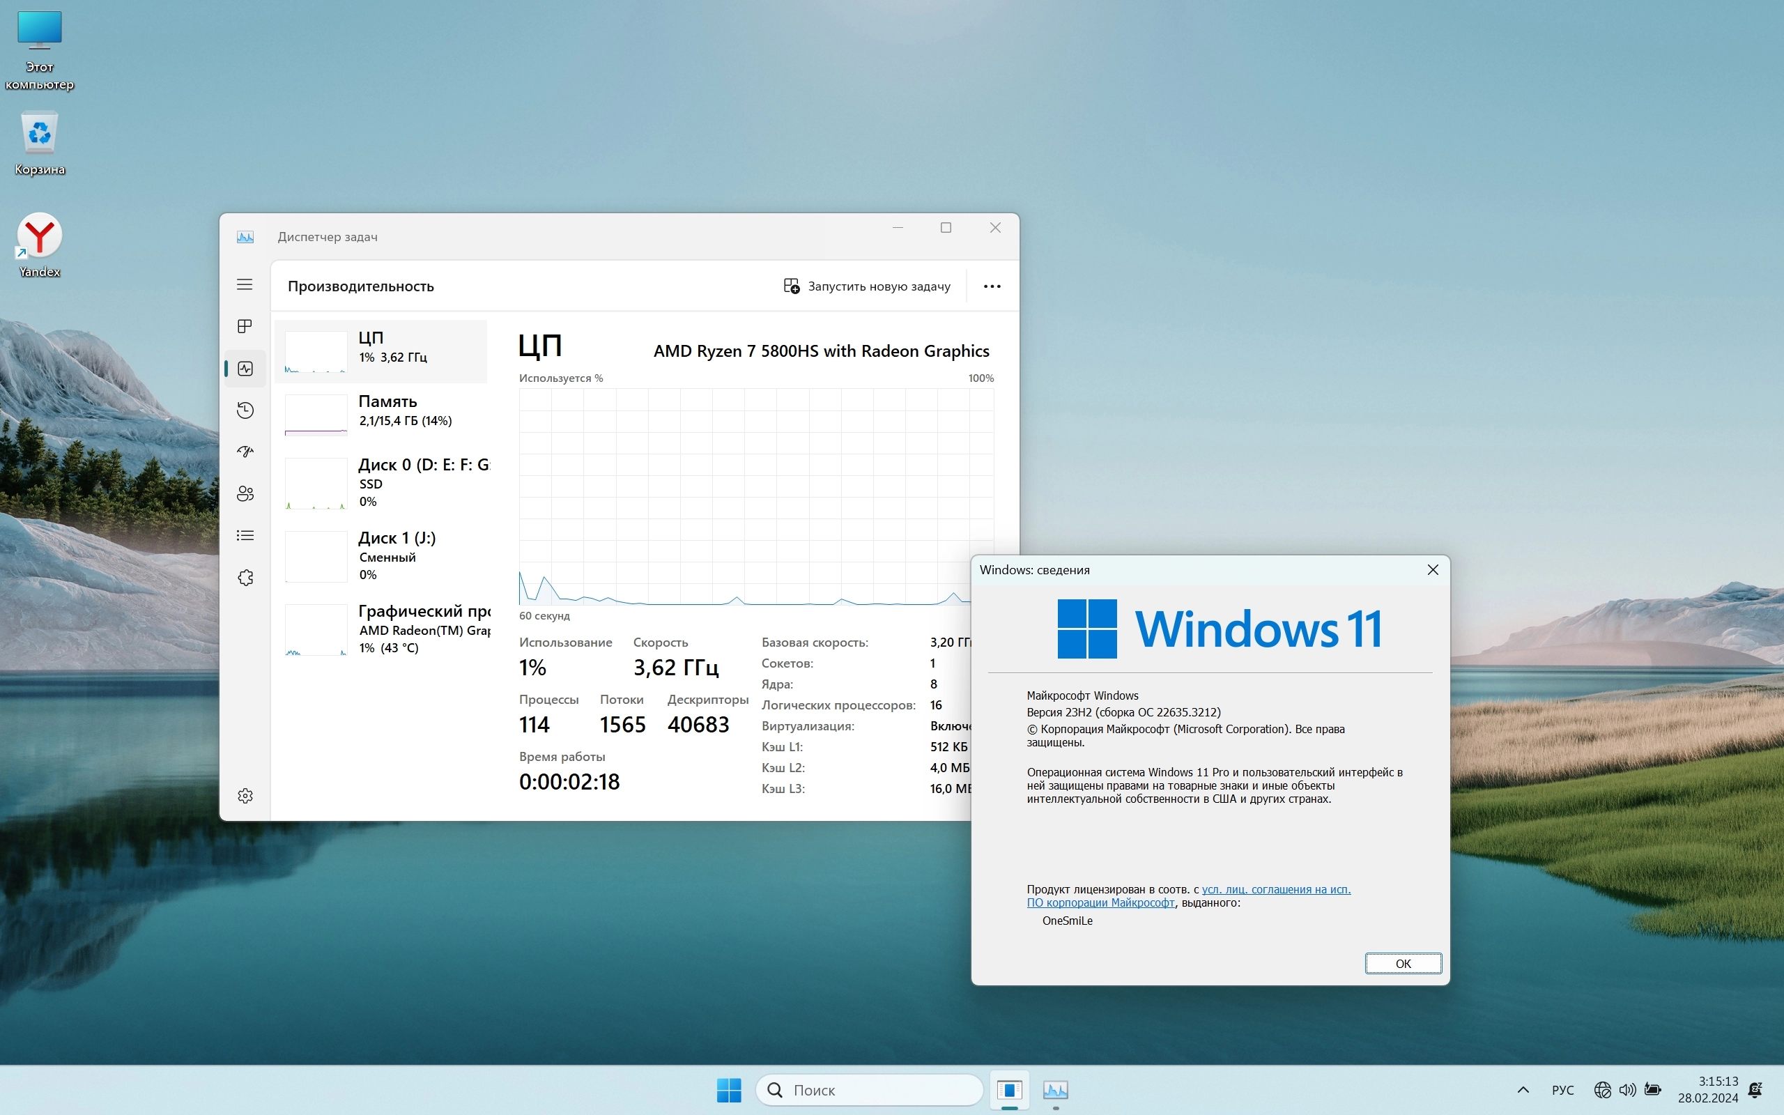Open the Details list page icon

tap(245, 535)
